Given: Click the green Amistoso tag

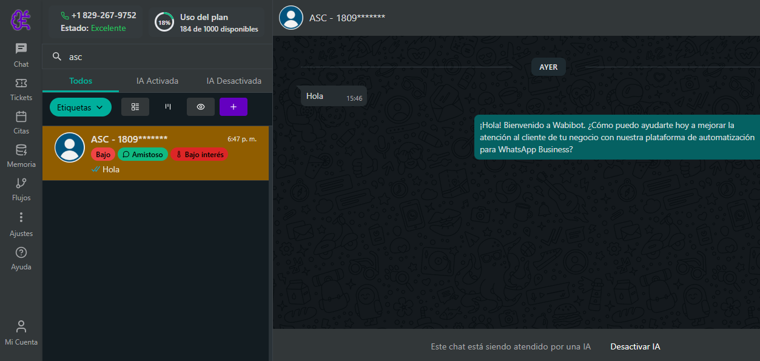Looking at the screenshot, I should 143,155.
